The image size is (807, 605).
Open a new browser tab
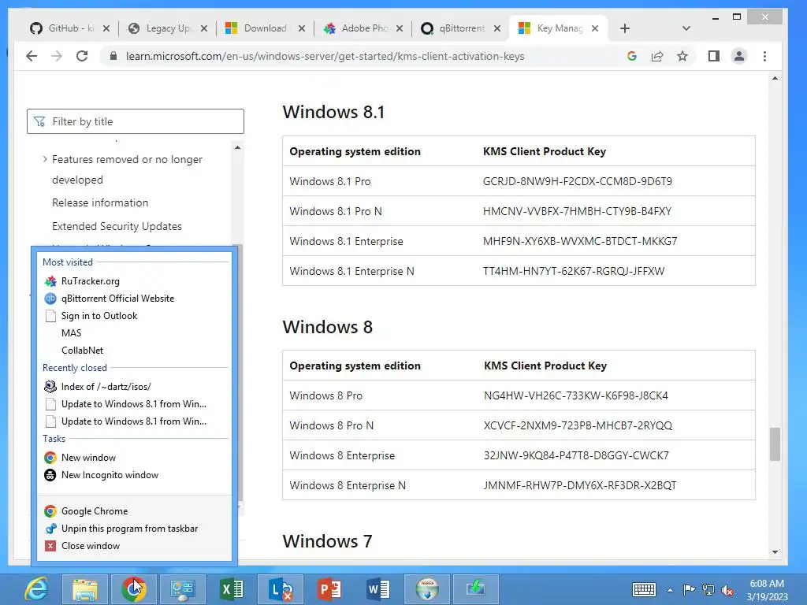625,28
